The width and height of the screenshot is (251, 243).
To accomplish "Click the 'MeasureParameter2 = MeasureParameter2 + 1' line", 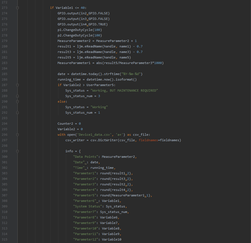I will click(x=97, y=41).
